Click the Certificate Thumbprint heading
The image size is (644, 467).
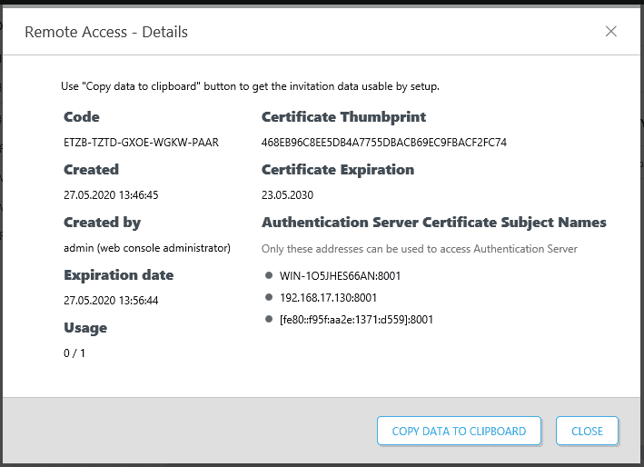[x=343, y=117]
